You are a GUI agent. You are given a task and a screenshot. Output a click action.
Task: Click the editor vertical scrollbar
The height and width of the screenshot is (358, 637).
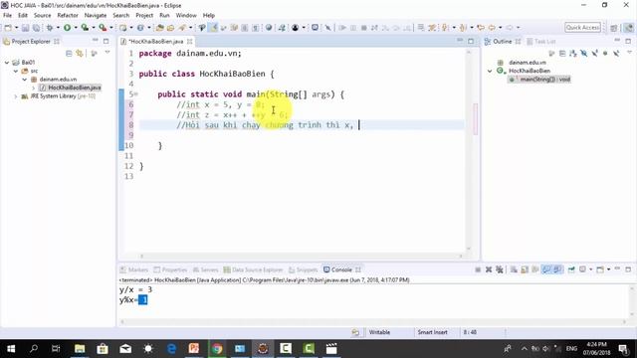[469, 150]
